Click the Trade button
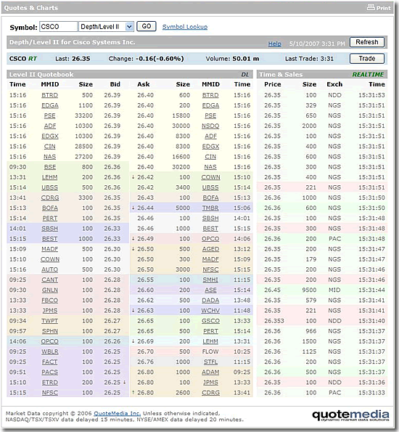This screenshot has width=399, height=432. coord(367,58)
